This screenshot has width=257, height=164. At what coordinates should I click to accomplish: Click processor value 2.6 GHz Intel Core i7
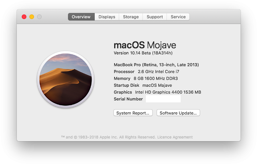(158, 72)
